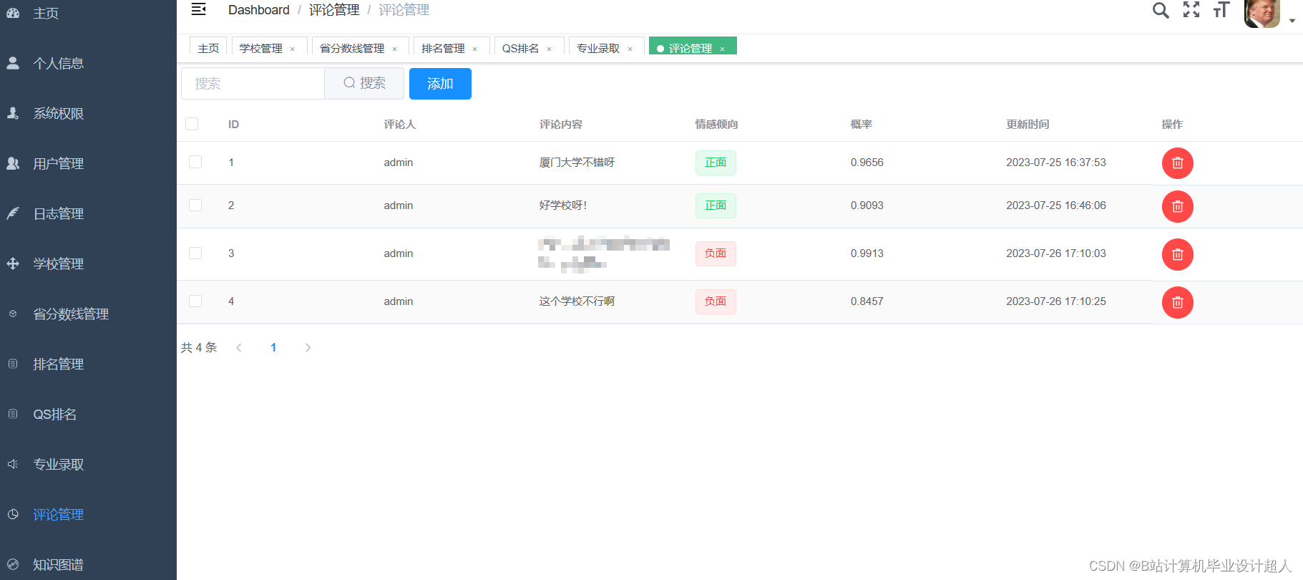
Task: Close the active 评论管理 tab
Action: point(722,49)
